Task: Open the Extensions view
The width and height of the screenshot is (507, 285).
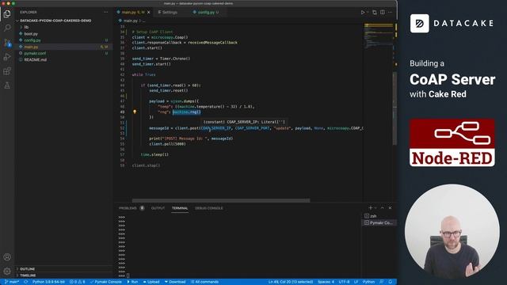Action: coord(7,71)
